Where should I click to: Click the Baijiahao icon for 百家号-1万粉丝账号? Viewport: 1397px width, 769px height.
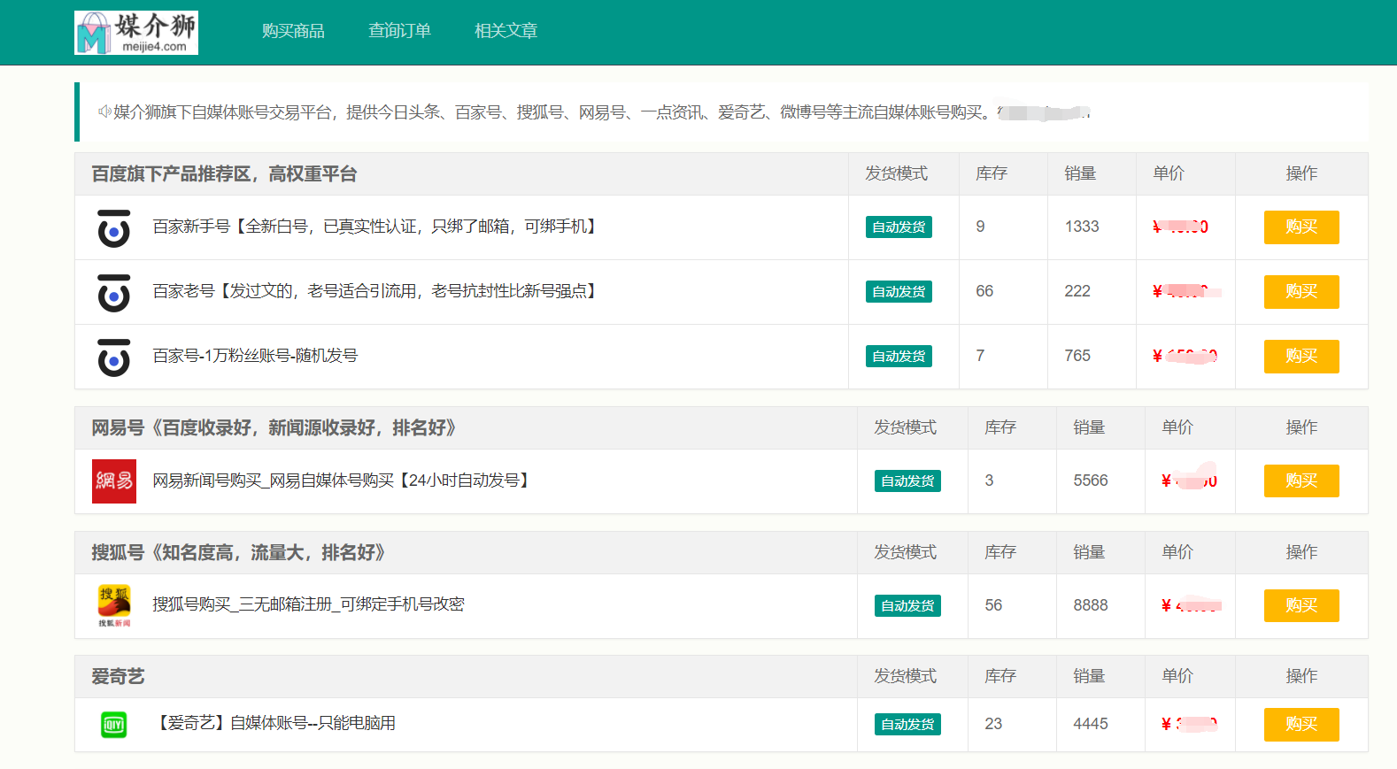coord(113,358)
